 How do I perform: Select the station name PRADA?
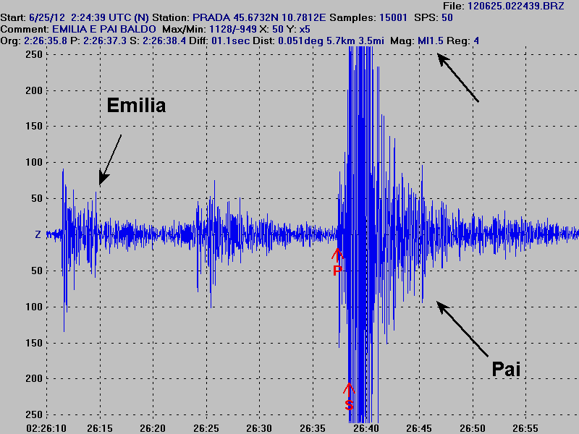(211, 17)
